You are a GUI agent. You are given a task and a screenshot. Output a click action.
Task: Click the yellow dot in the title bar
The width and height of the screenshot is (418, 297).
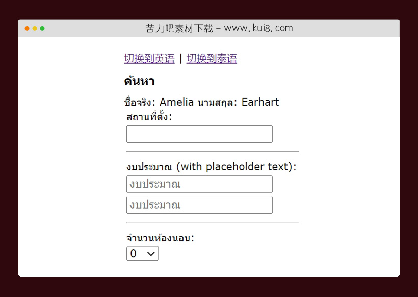tap(35, 28)
